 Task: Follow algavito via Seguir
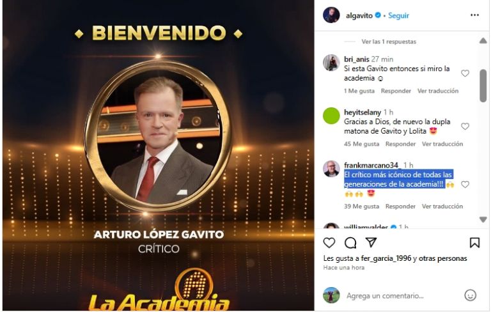pos(398,15)
